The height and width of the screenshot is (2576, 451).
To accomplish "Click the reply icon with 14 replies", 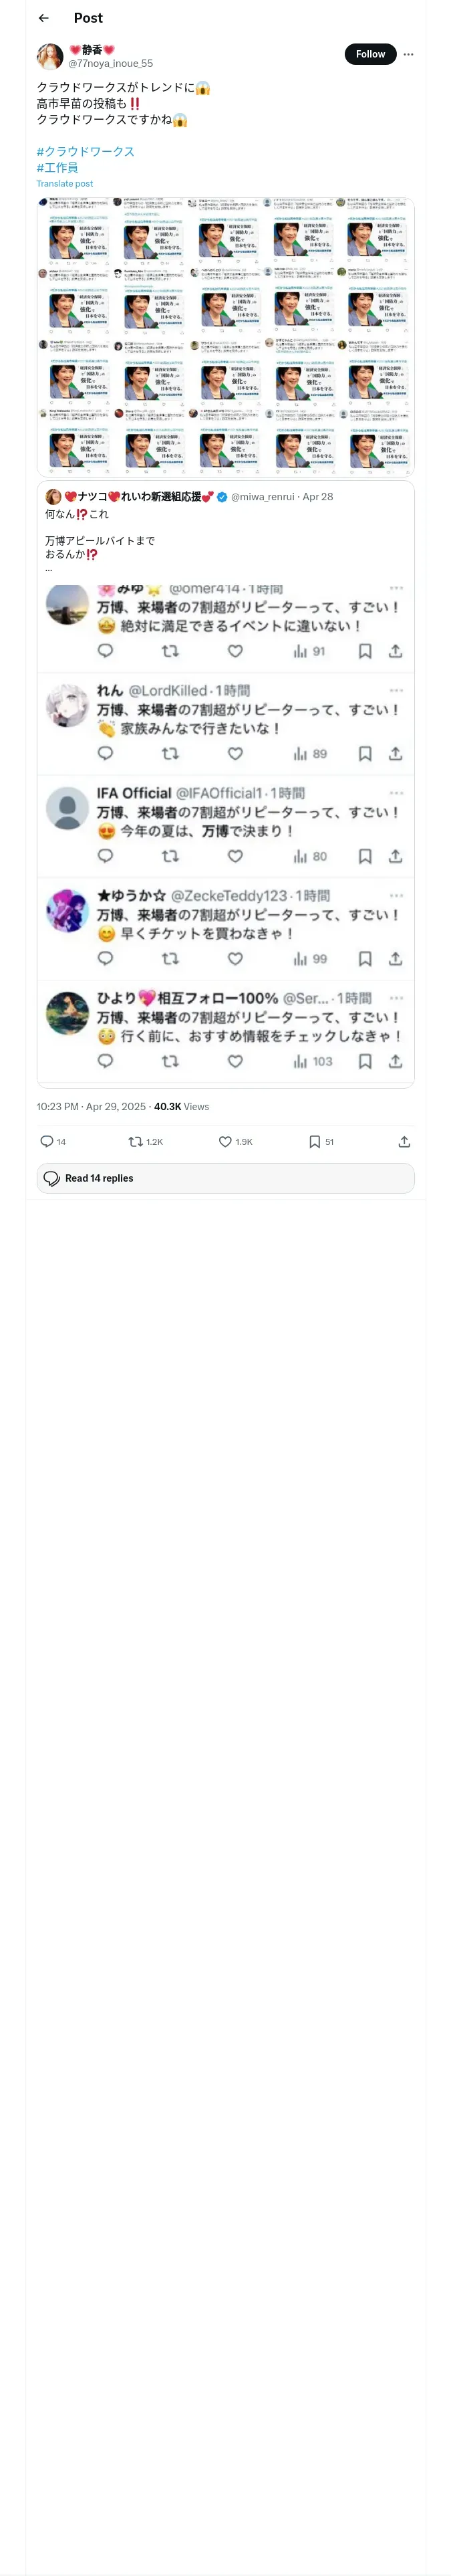I will (47, 1141).
